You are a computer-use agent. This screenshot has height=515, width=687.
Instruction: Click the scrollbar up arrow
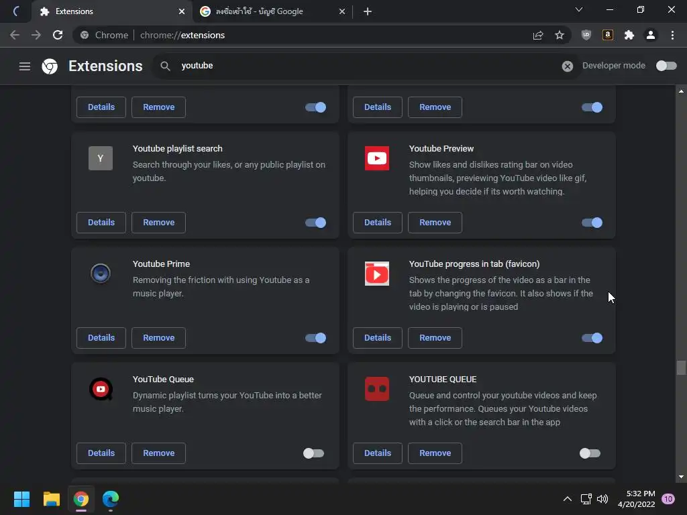tap(681, 91)
